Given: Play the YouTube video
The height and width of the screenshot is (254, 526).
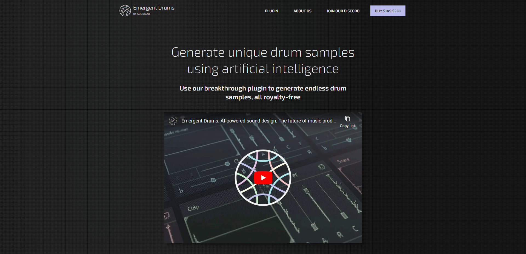Looking at the screenshot, I should 263,178.
